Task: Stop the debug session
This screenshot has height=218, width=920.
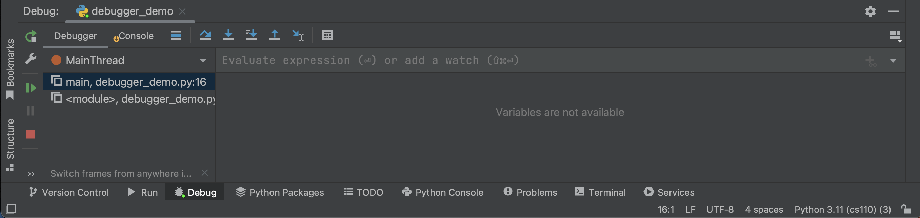Action: (x=31, y=134)
